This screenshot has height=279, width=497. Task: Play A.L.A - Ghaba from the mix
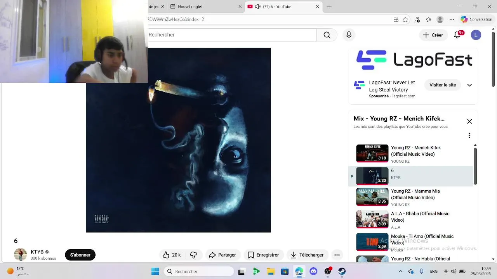pos(411,220)
